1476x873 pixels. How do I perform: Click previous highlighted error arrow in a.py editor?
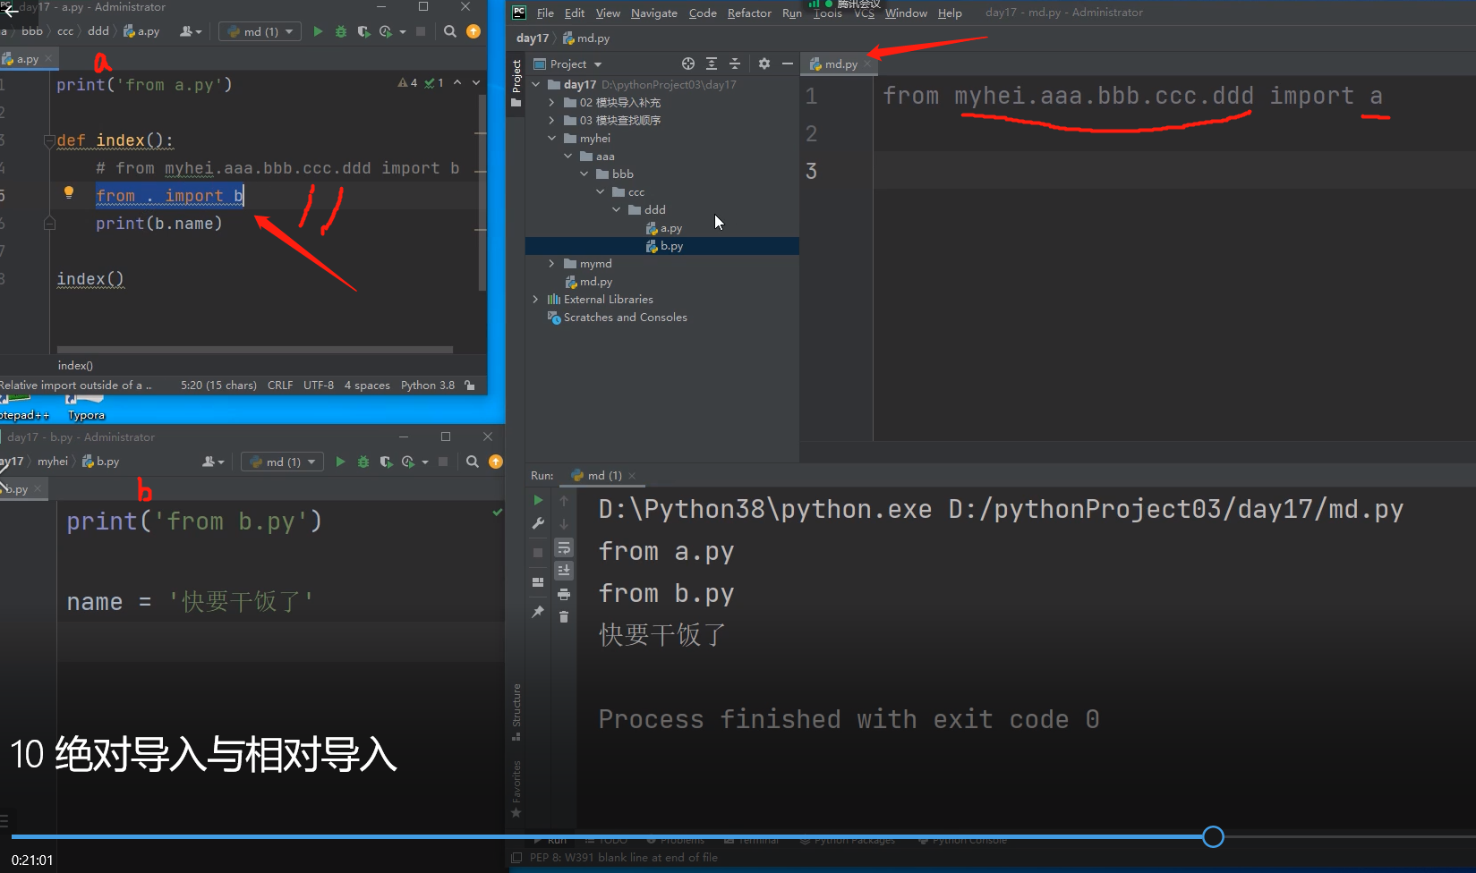(x=457, y=82)
